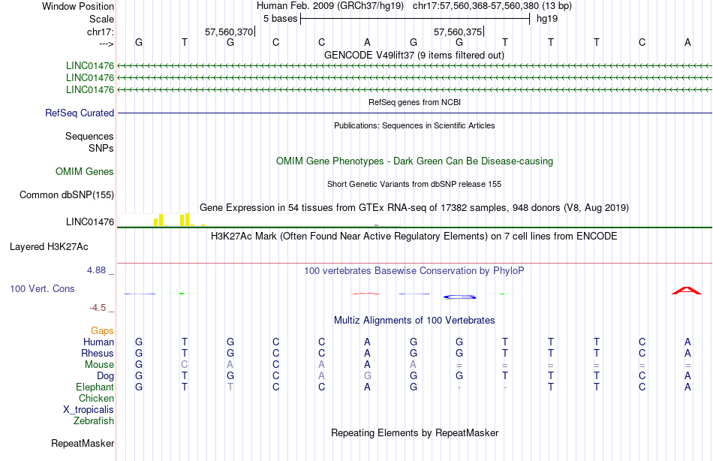Viewport: 713px width, 461px height.
Task: Open the OMIM Gene Phenotypes track title
Action: tap(415, 161)
